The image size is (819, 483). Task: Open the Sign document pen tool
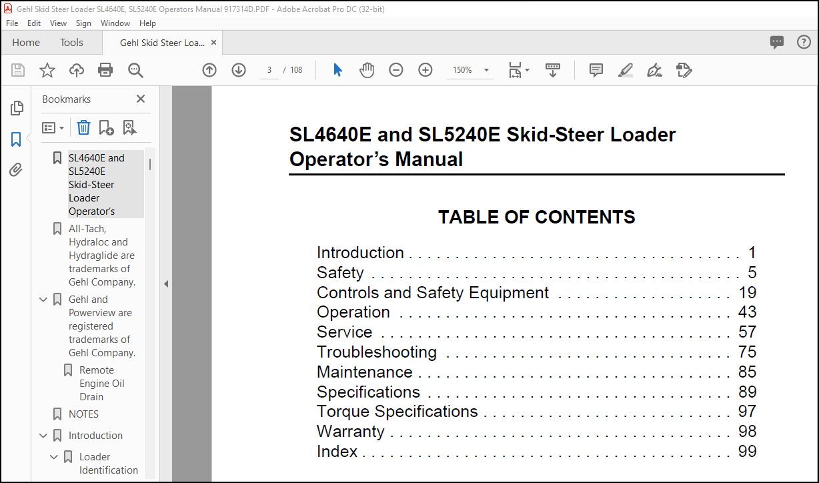[x=654, y=70]
